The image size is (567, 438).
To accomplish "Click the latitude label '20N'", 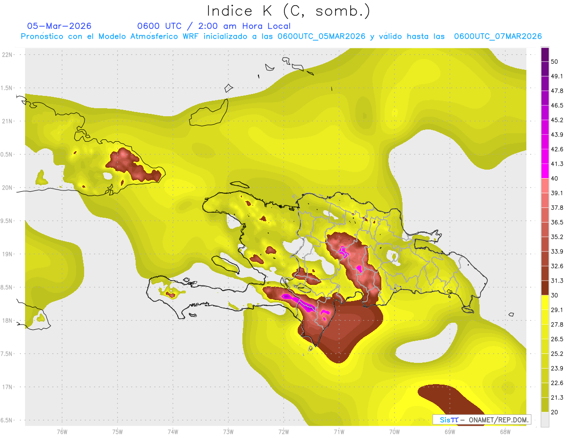I will (7, 188).
